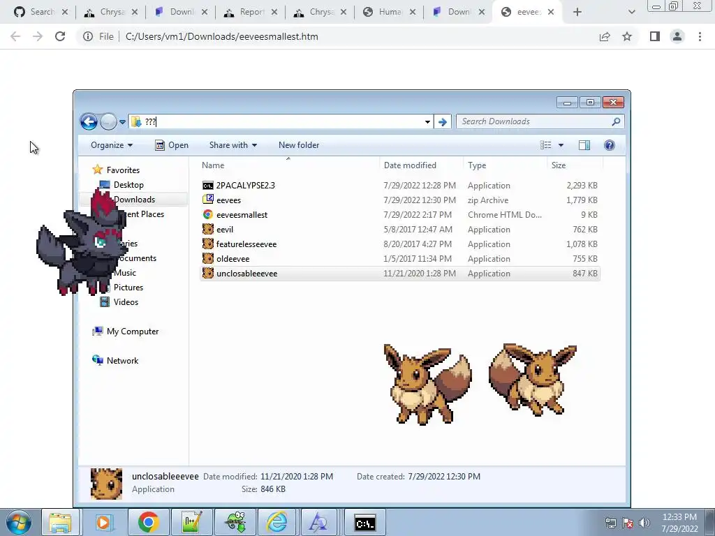
Task: Toggle the Chrome side panel icon
Action: [x=655, y=36]
